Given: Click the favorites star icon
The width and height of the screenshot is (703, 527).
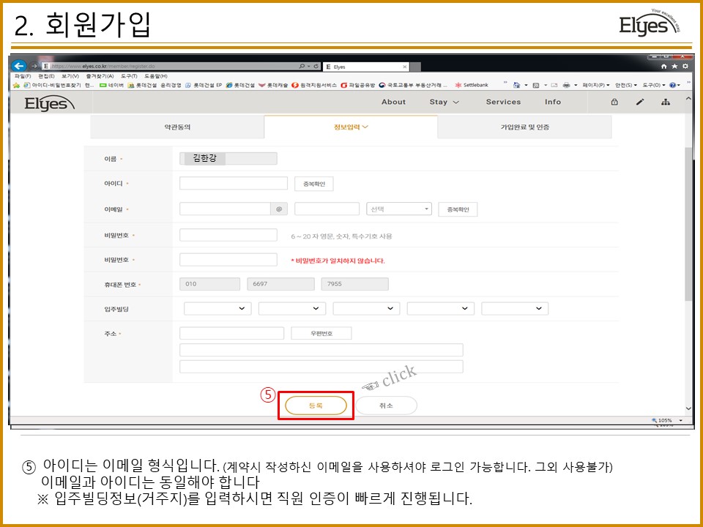Looking at the screenshot, I should 674,67.
